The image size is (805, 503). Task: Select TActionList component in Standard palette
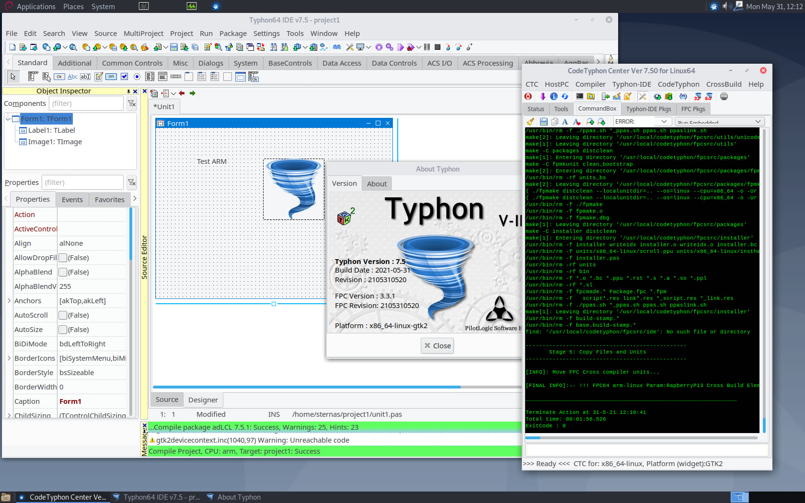click(x=253, y=77)
